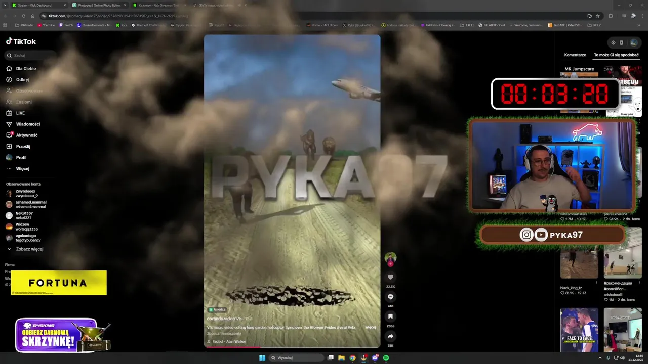The width and height of the screenshot is (648, 364).
Task: Open Spotify from taskbar
Action: 386,358
